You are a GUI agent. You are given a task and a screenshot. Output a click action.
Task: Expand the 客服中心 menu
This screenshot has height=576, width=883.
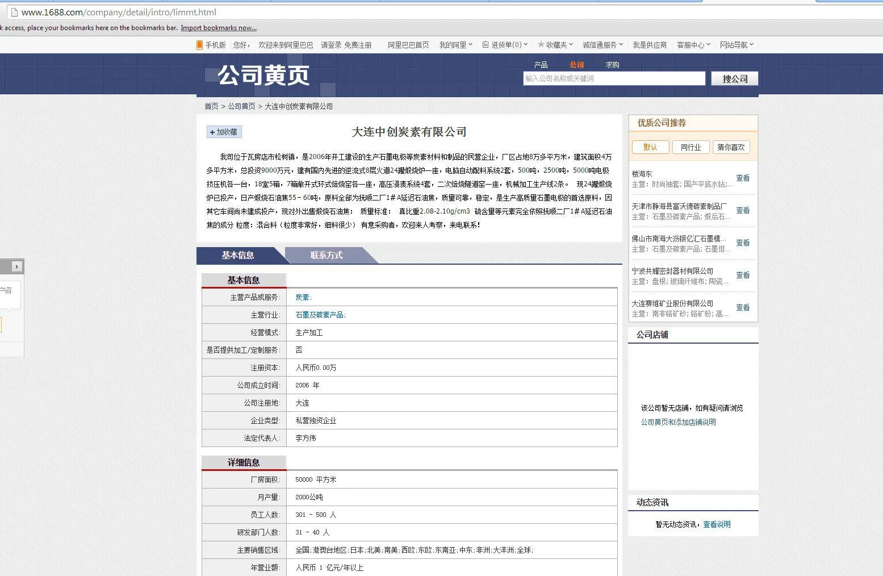[x=693, y=45]
